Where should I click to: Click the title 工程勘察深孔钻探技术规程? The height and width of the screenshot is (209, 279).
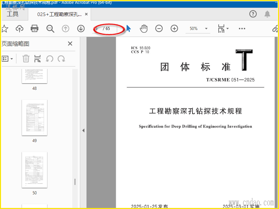(x=196, y=111)
